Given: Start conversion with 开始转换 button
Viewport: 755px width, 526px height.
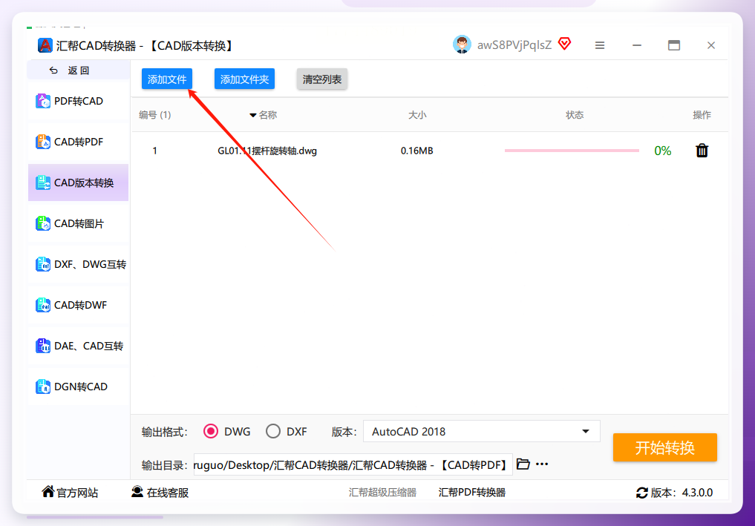Looking at the screenshot, I should coord(665,447).
